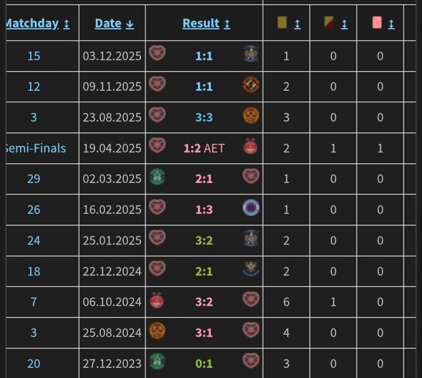Open Rangers crest in the 16.02.2025 row
The image size is (422, 378).
[x=251, y=208]
